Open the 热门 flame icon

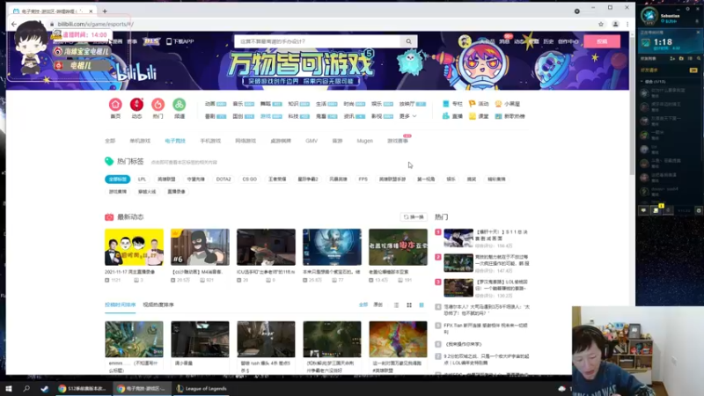point(158,105)
